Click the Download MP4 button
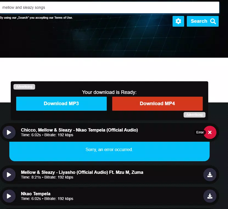 (x=157, y=104)
